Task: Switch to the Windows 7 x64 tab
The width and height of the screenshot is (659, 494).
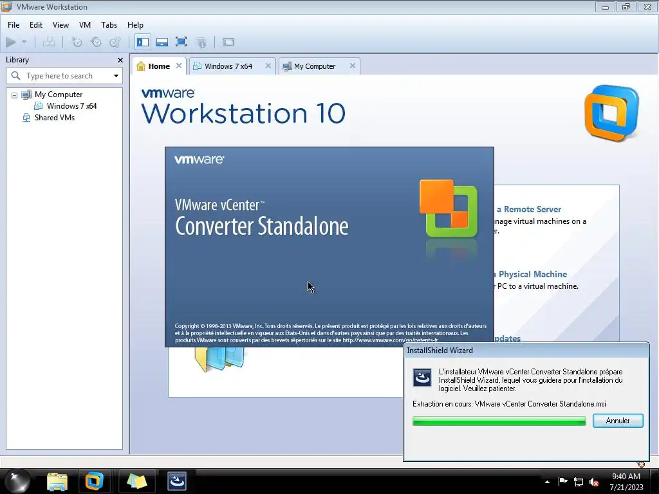Action: (228, 66)
